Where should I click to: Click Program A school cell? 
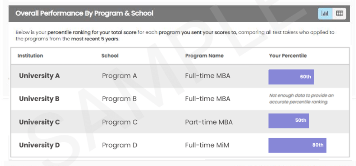119,76
